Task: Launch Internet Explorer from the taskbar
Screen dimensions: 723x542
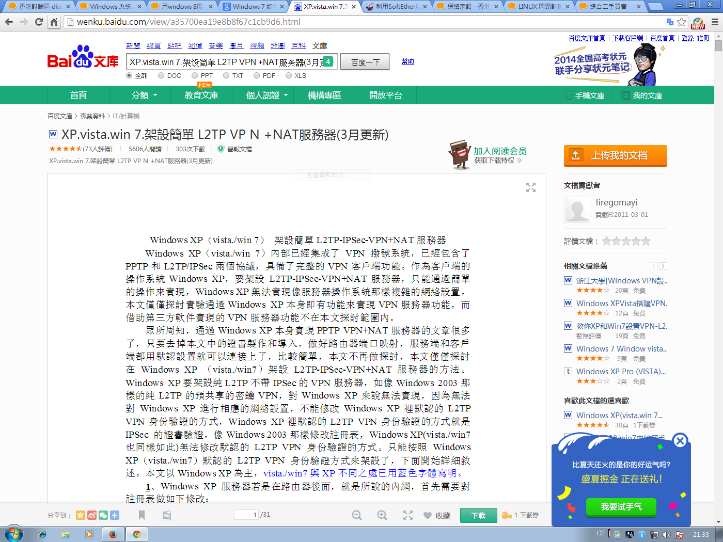Action: pos(42,534)
